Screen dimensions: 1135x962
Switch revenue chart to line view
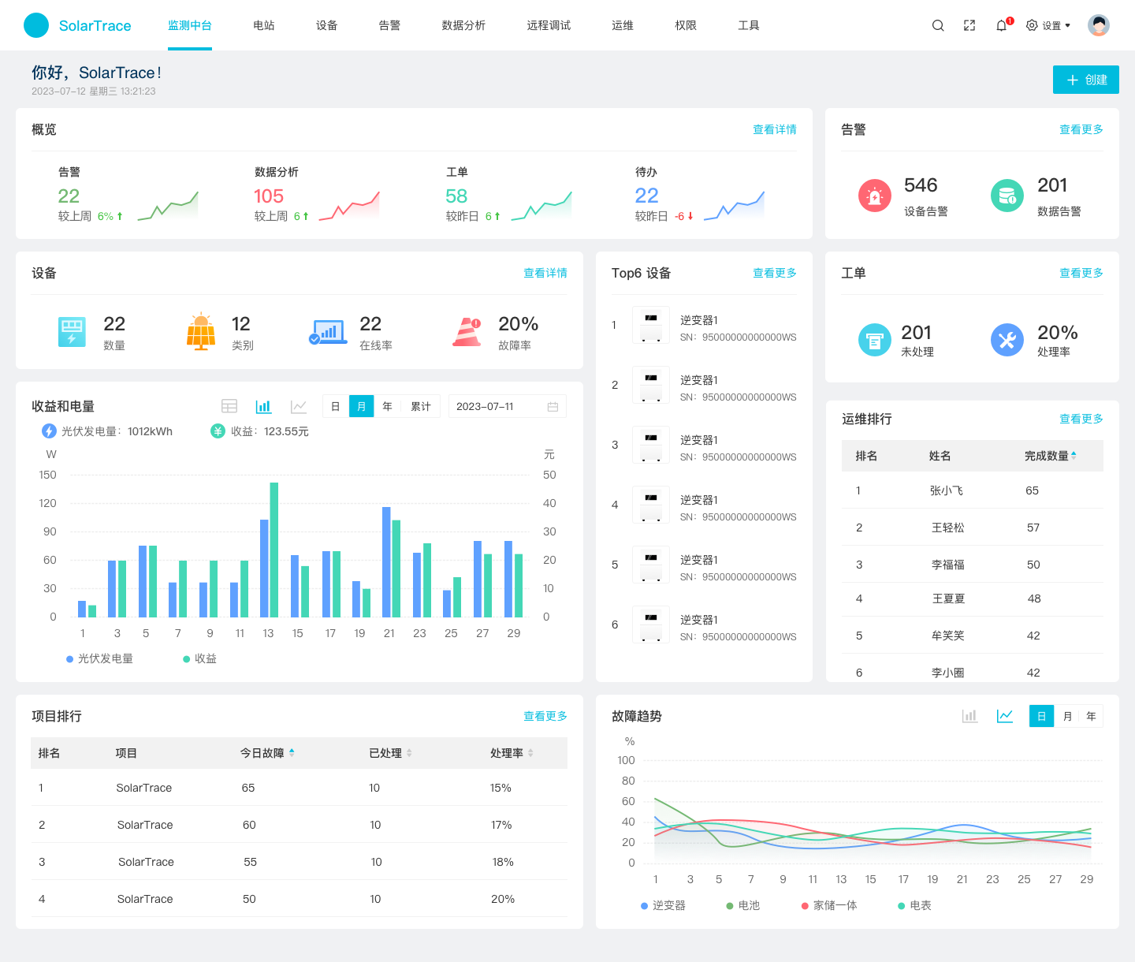(298, 406)
